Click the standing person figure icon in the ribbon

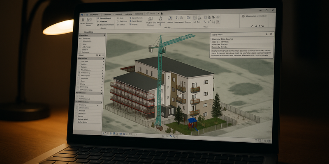(x=161, y=18)
